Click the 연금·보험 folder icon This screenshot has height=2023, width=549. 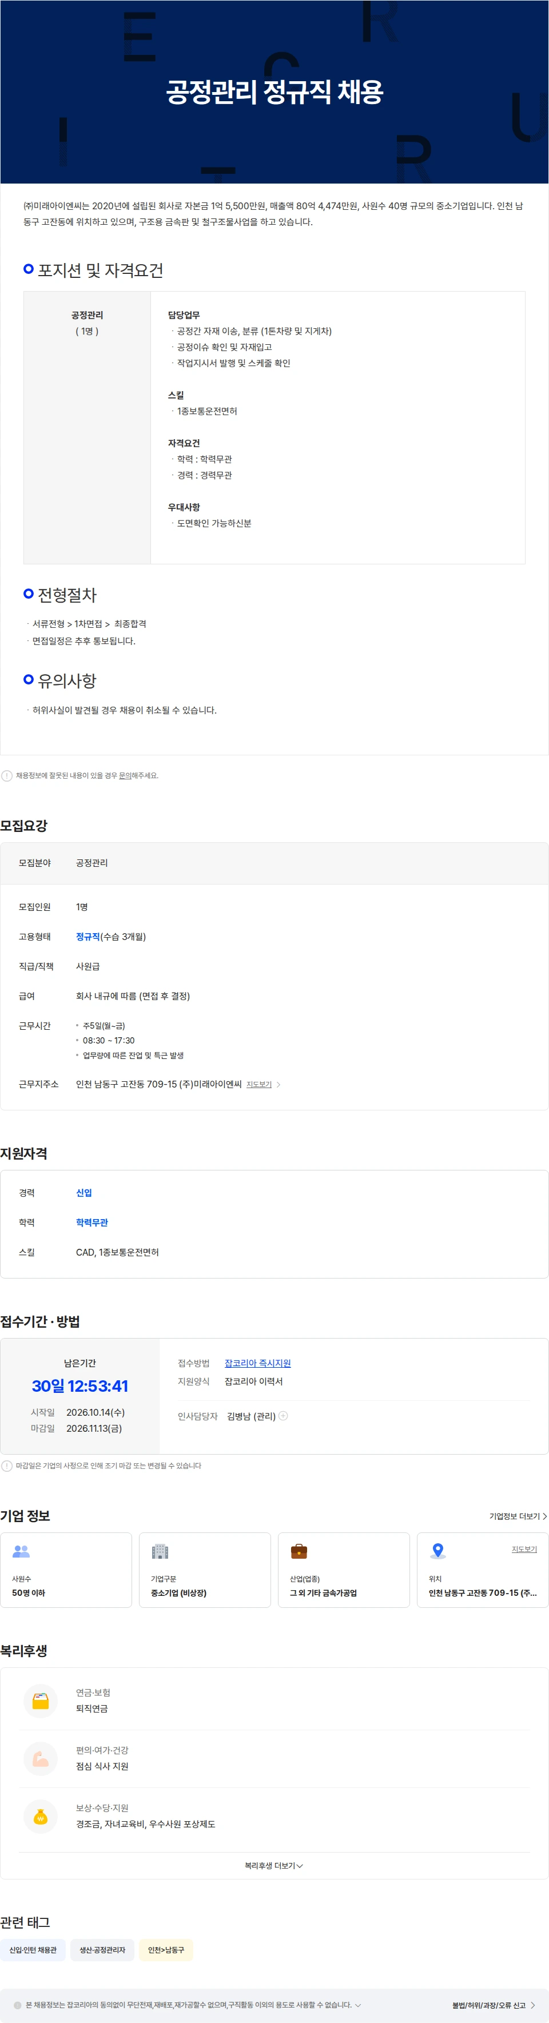tap(41, 1701)
